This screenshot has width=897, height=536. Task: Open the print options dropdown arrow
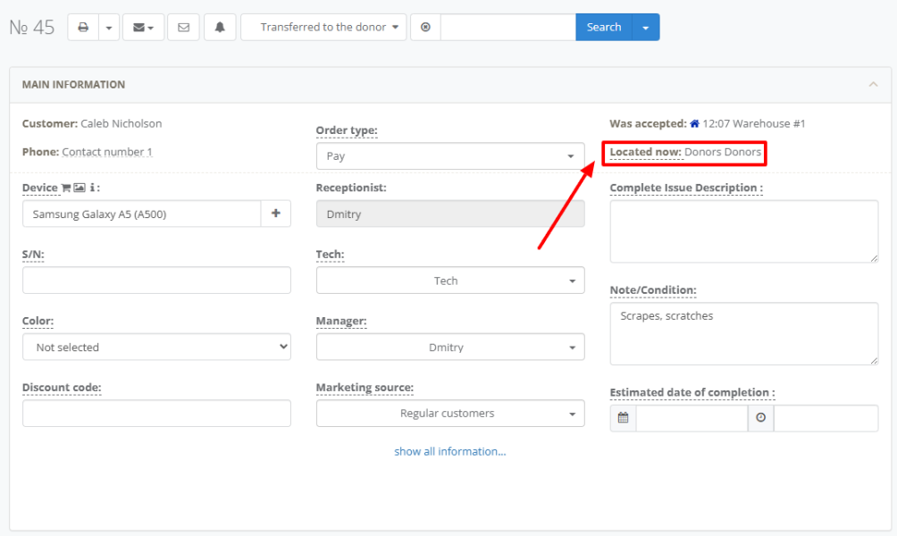pyautogui.click(x=108, y=27)
